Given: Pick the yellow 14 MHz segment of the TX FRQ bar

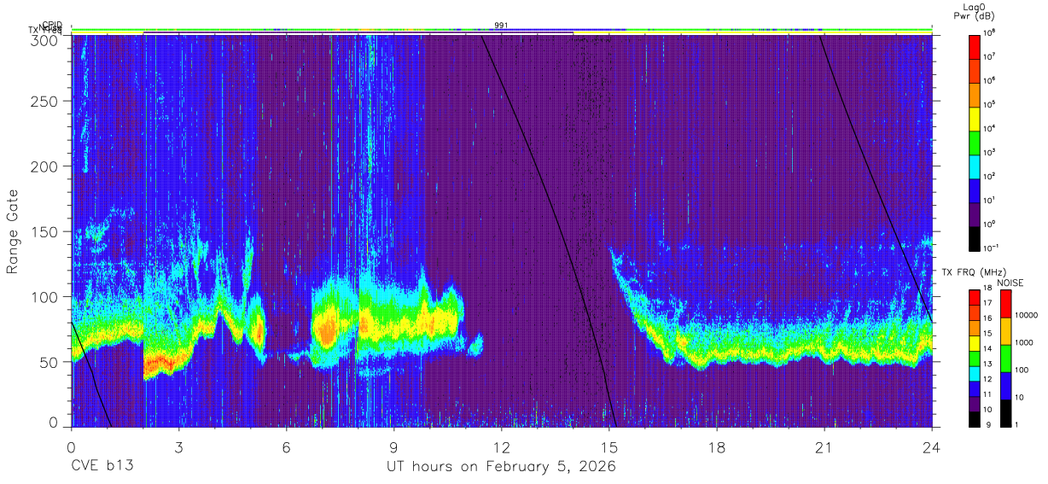Looking at the screenshot, I should tap(975, 343).
